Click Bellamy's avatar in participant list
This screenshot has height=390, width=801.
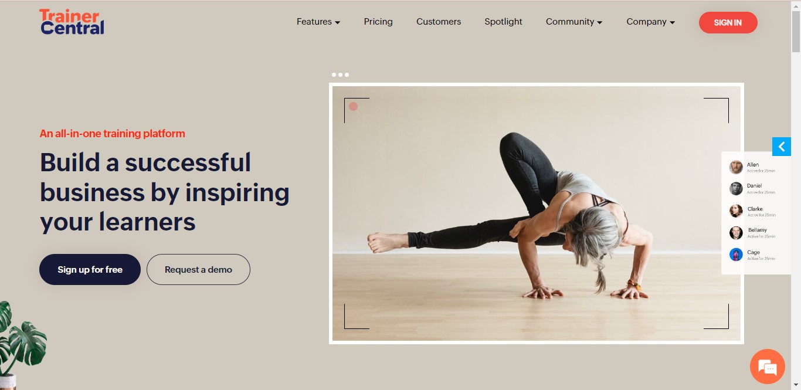tap(736, 233)
